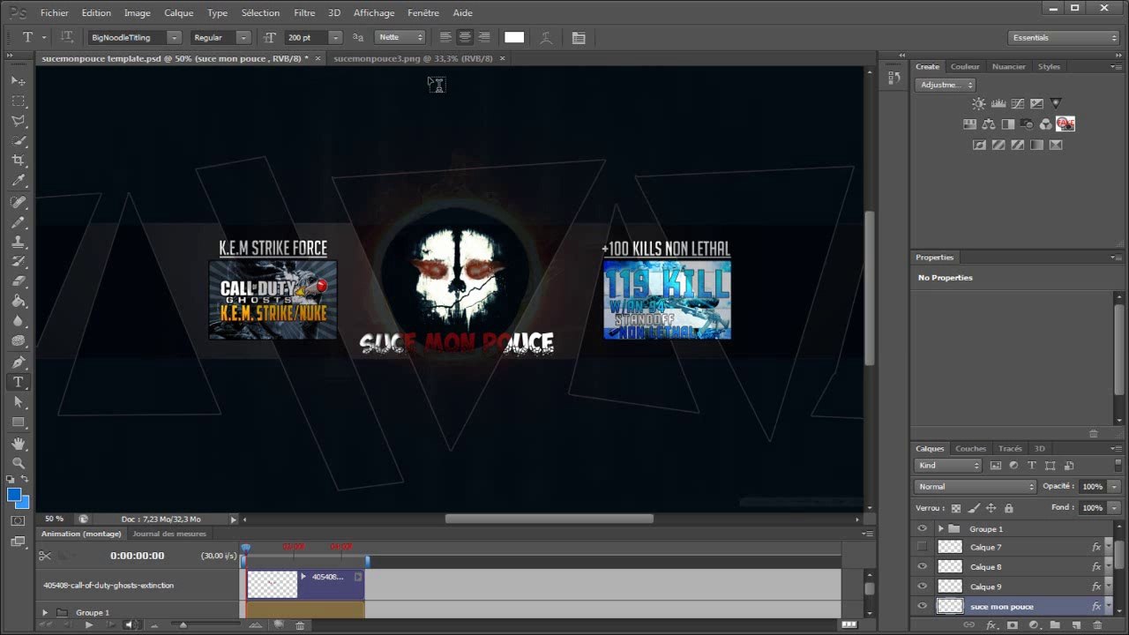
Task: Hide the Calque 9 layer
Action: click(x=922, y=586)
